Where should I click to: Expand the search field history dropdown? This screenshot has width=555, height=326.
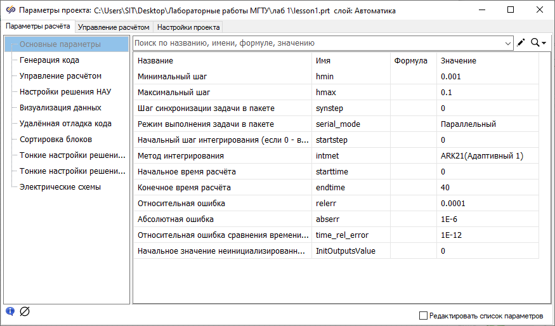tap(507, 43)
